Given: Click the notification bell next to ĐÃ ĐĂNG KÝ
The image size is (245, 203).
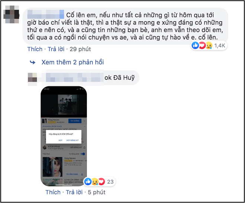Looking at the screenshot, I should point(84,147).
